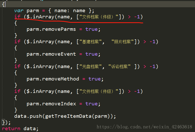Click 'true' in the removeMethod assignment
Screen dimensions: 195x132
pos(94,79)
